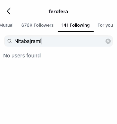Select the 141 Following tab
117x124 pixels.
(76, 25)
